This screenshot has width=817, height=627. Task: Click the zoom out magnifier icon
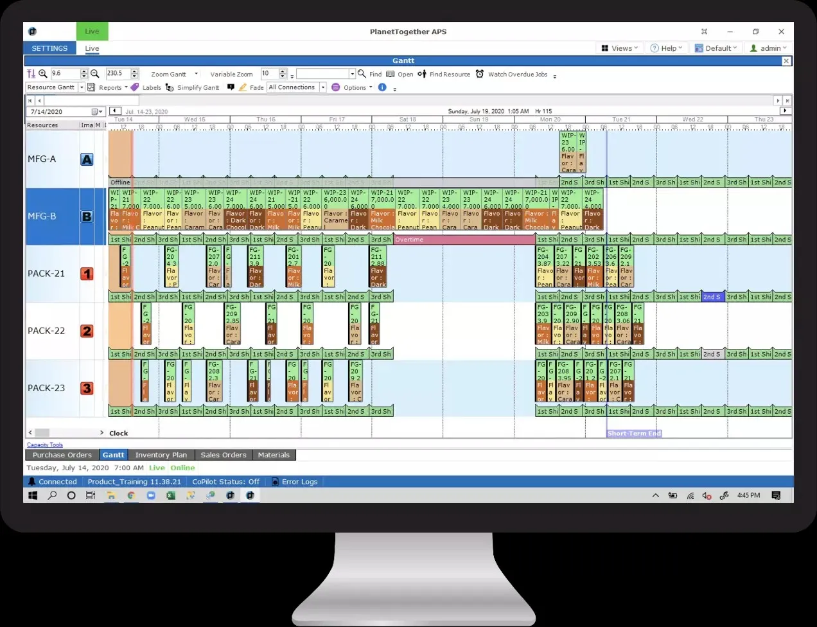pos(94,74)
